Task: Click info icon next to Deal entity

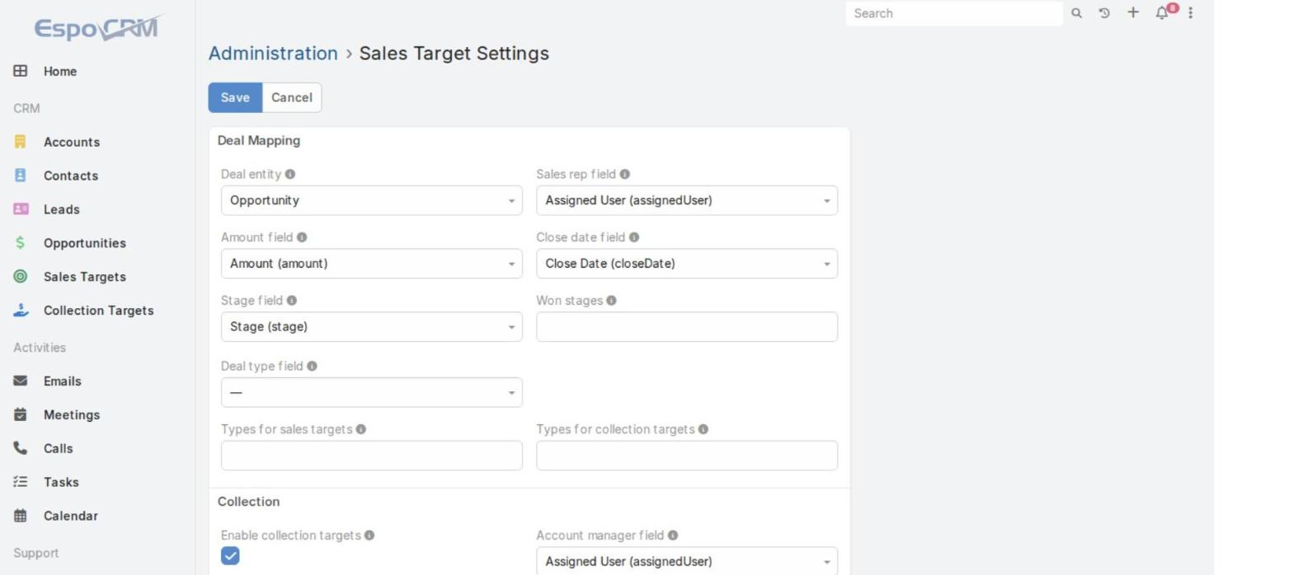Action: point(290,175)
